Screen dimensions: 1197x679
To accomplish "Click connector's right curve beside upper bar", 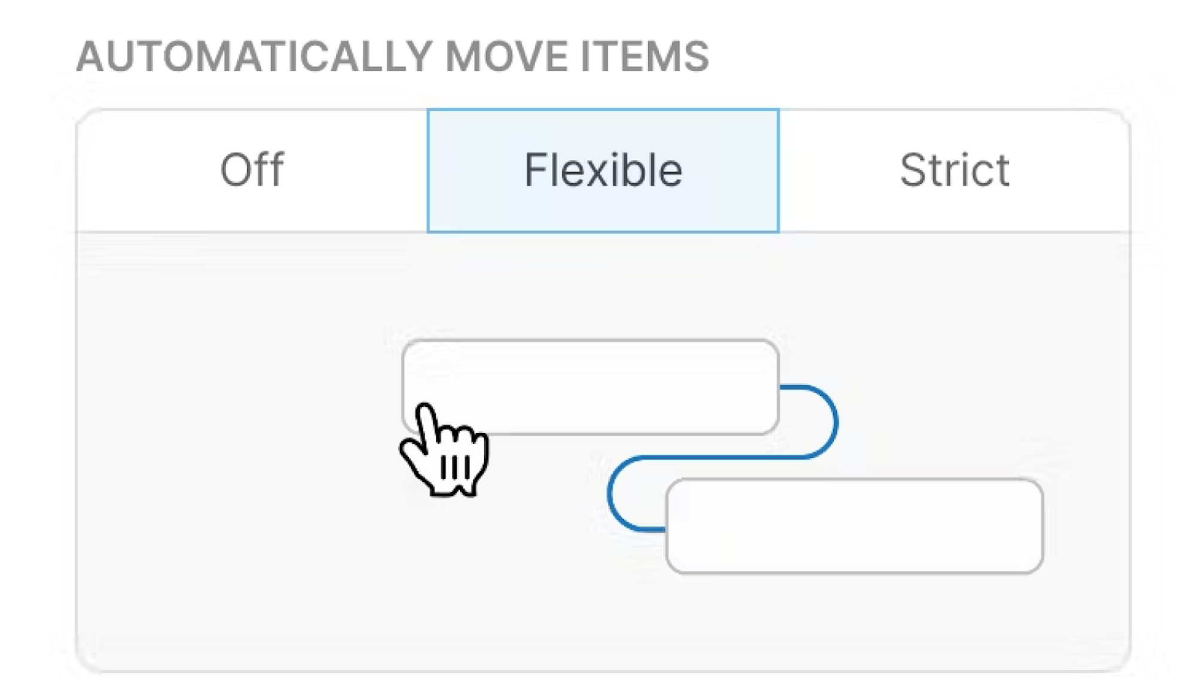I will click(x=835, y=422).
